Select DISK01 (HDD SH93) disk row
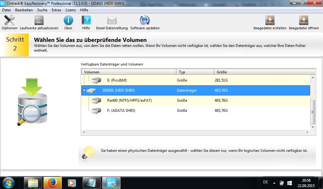 [x=196, y=90]
